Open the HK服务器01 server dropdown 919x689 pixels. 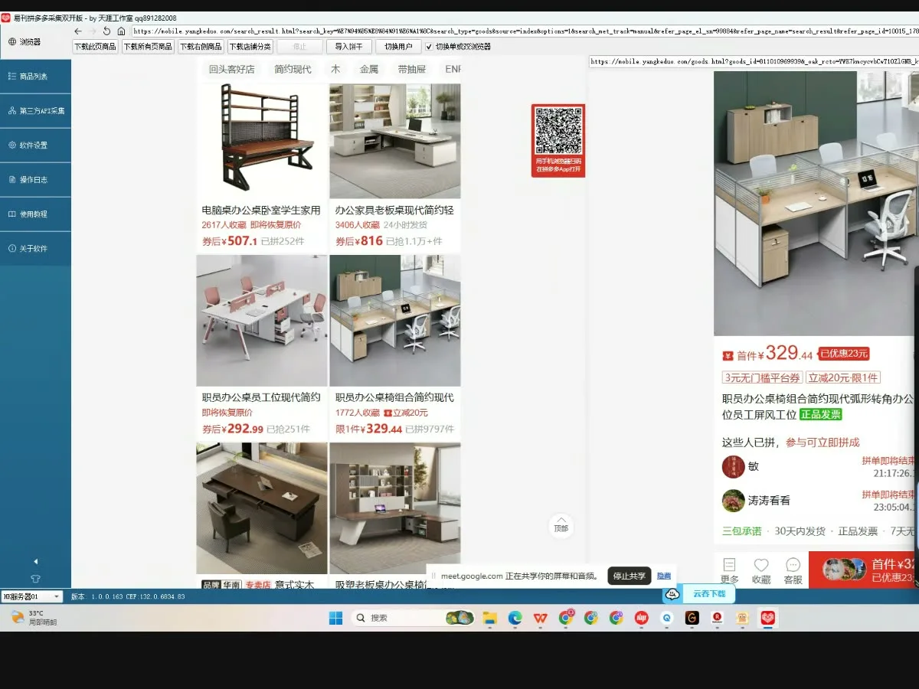point(31,596)
